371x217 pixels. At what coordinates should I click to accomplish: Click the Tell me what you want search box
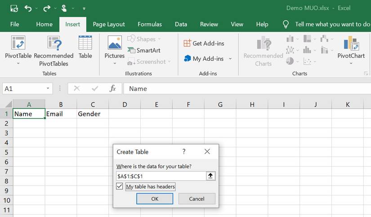pos(332,24)
